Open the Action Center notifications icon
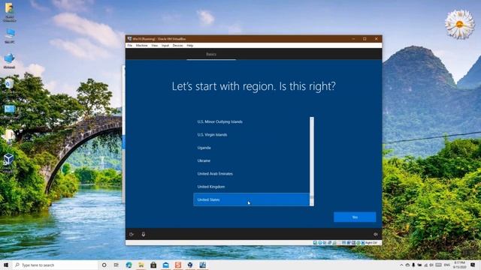This screenshot has height=270, width=481. 473,265
